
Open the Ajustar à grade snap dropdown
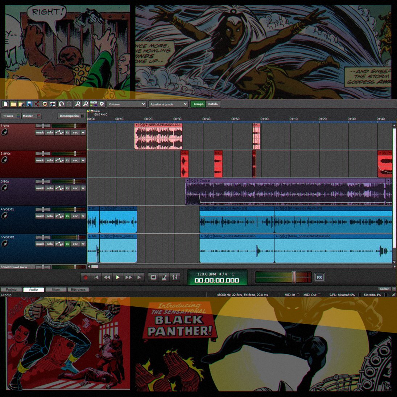[x=168, y=104]
